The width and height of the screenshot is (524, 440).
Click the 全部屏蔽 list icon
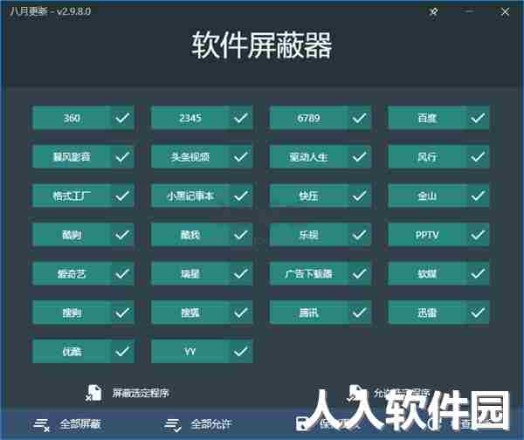42,425
